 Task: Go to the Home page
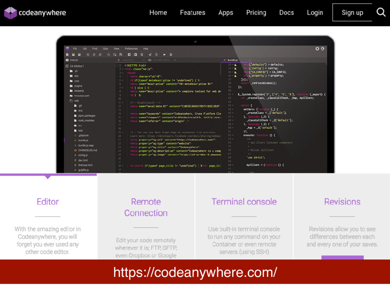pyautogui.click(x=158, y=13)
